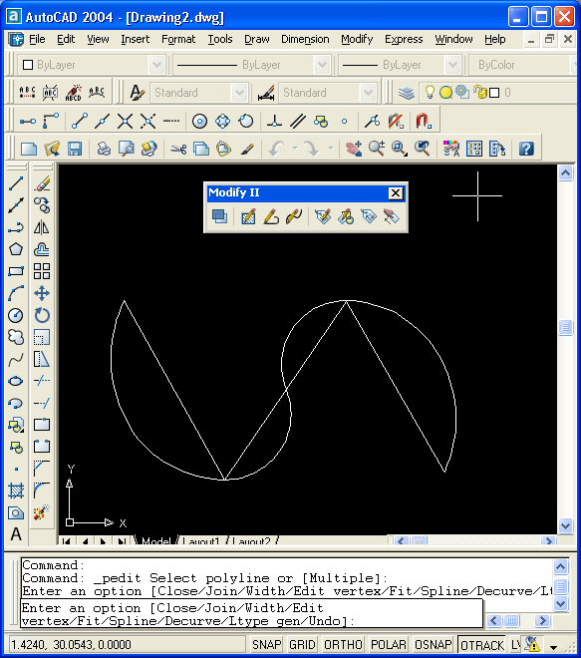Click Edit Polyline in Modify II toolbar
The width and height of the screenshot is (581, 658).
[x=271, y=217]
